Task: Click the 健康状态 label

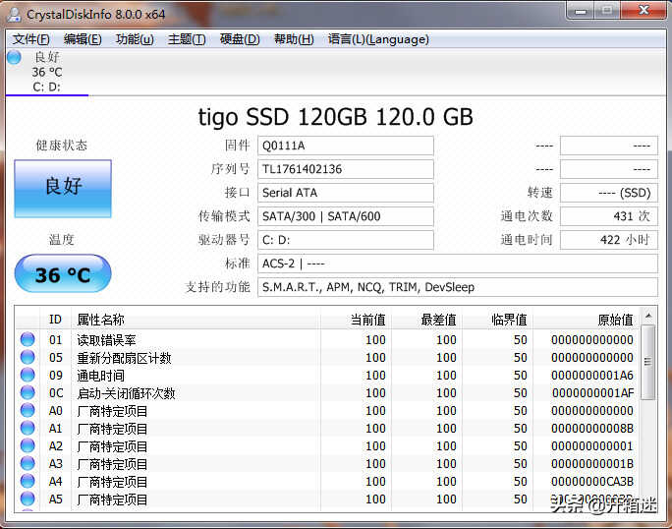Action: [61, 146]
